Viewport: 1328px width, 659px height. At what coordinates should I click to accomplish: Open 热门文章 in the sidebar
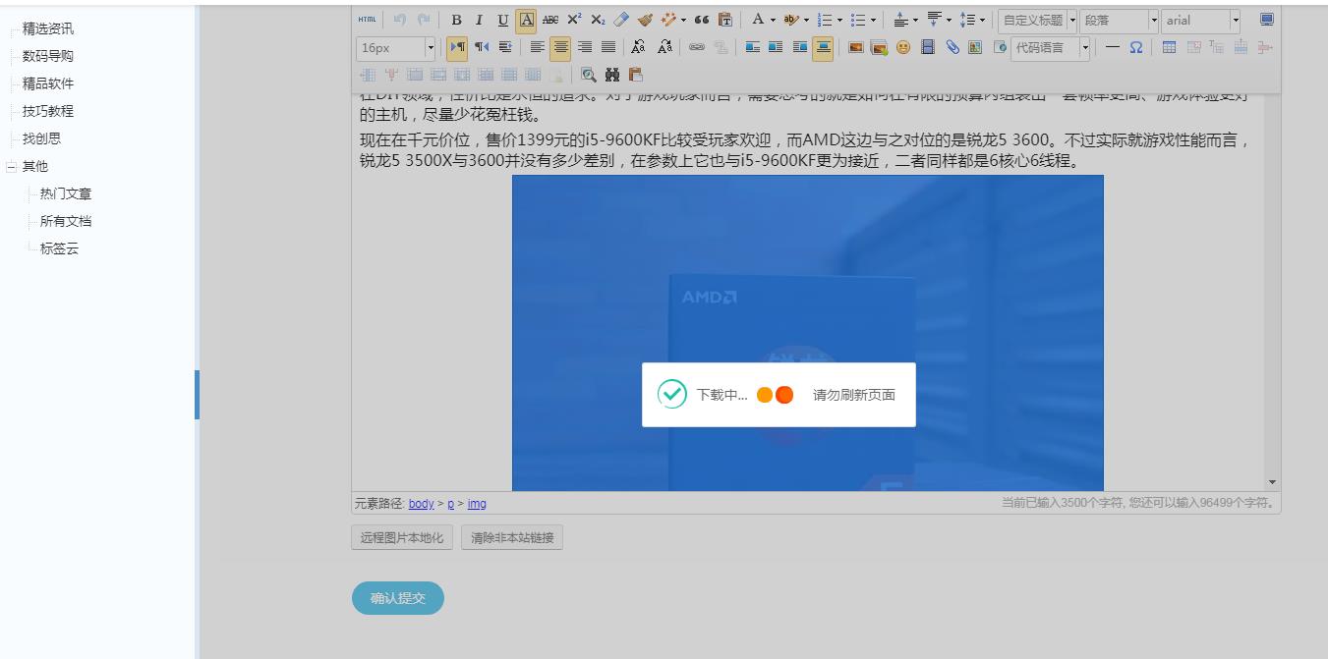pyautogui.click(x=66, y=194)
